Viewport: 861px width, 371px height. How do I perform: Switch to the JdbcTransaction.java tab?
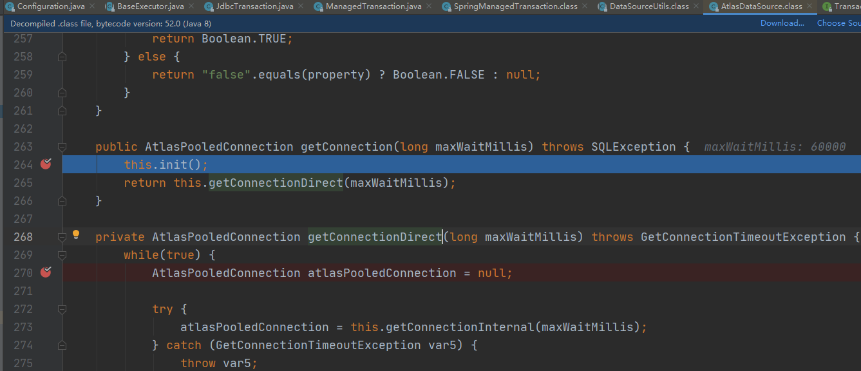click(249, 6)
